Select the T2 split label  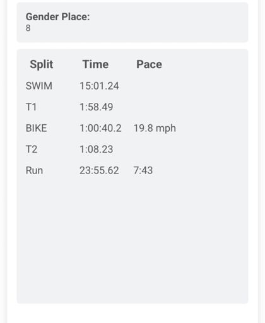click(x=32, y=149)
